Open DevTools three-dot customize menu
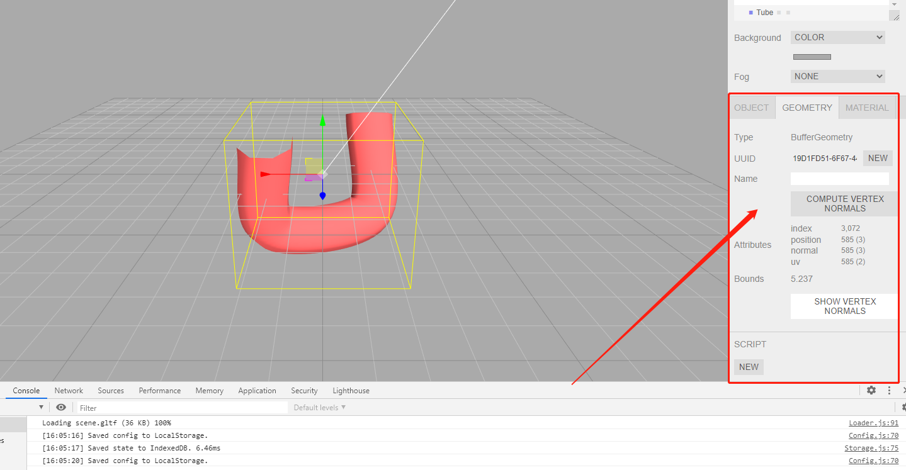Image resolution: width=906 pixels, height=470 pixels. coord(889,390)
